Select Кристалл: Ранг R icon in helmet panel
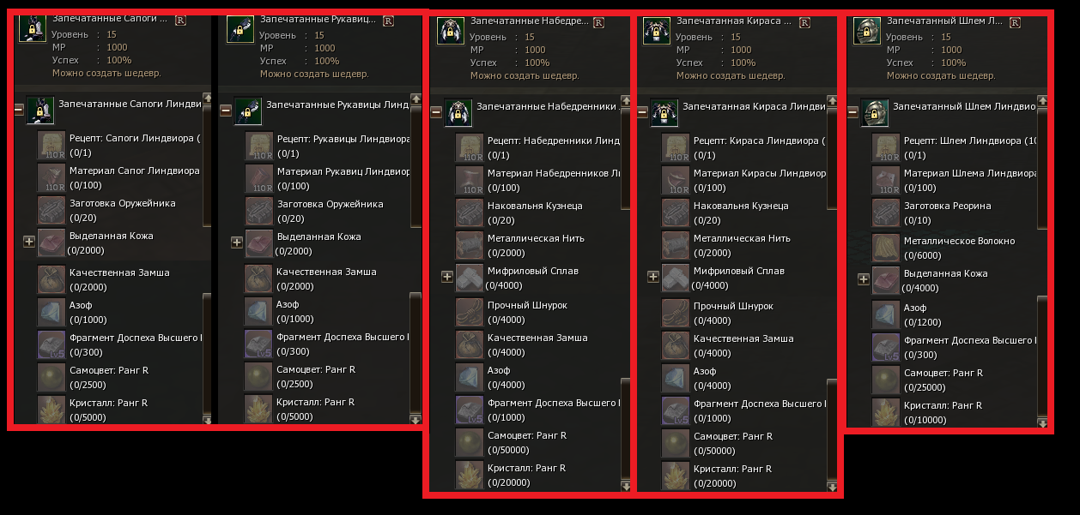Viewport: 1080px width, 515px height. point(887,412)
